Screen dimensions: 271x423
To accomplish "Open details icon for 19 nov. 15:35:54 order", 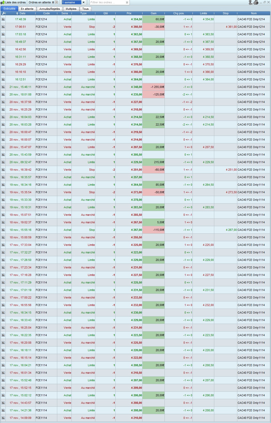I will click(3, 192).
